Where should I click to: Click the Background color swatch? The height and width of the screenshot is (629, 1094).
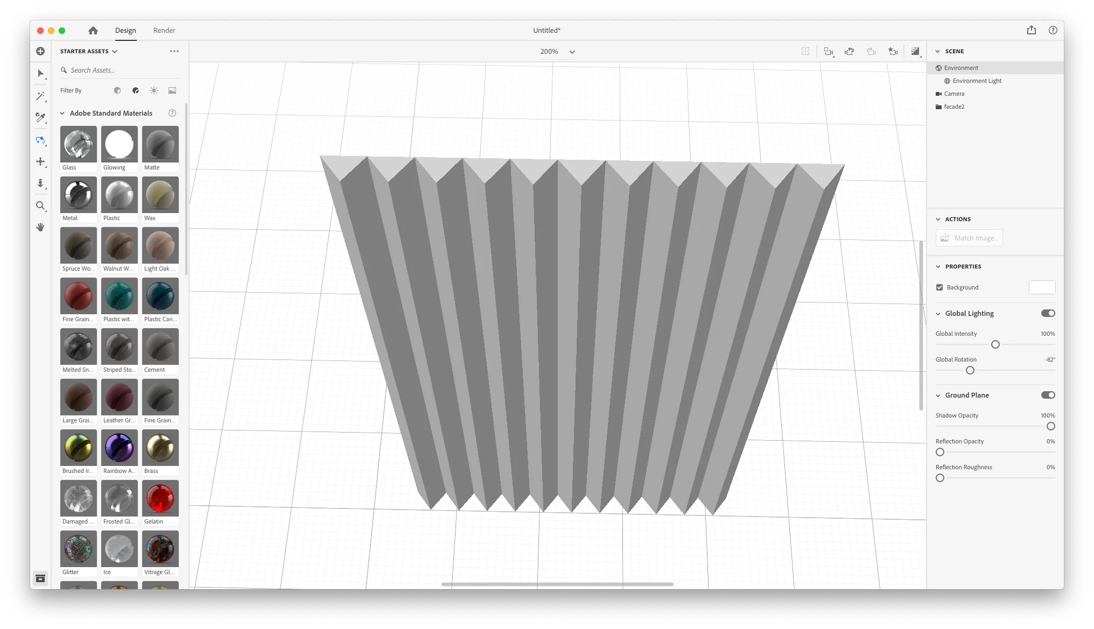[1042, 287]
